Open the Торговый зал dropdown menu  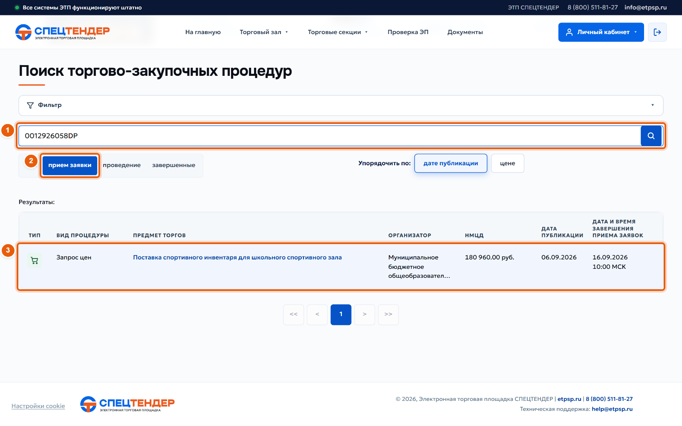(264, 32)
